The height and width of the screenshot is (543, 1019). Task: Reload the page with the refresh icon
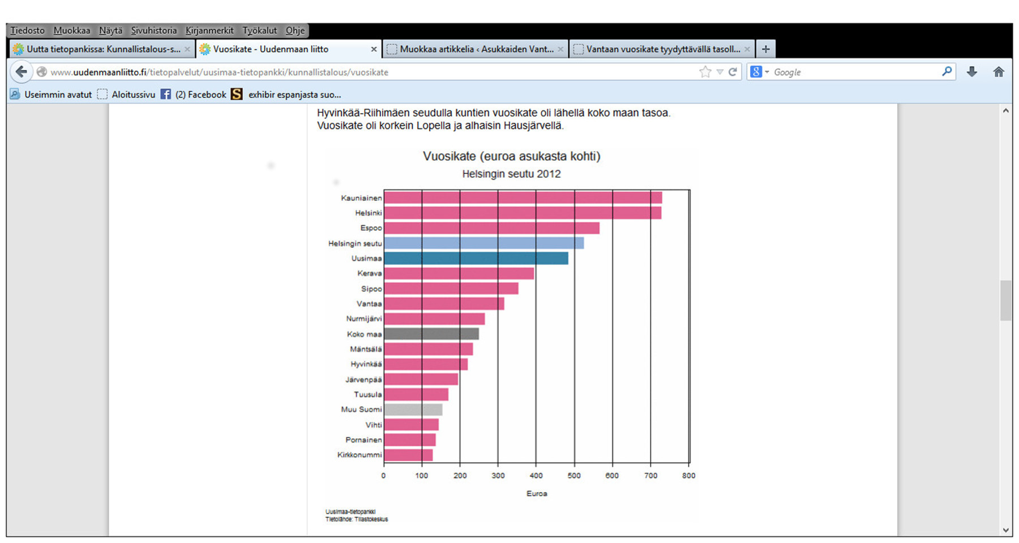click(733, 72)
